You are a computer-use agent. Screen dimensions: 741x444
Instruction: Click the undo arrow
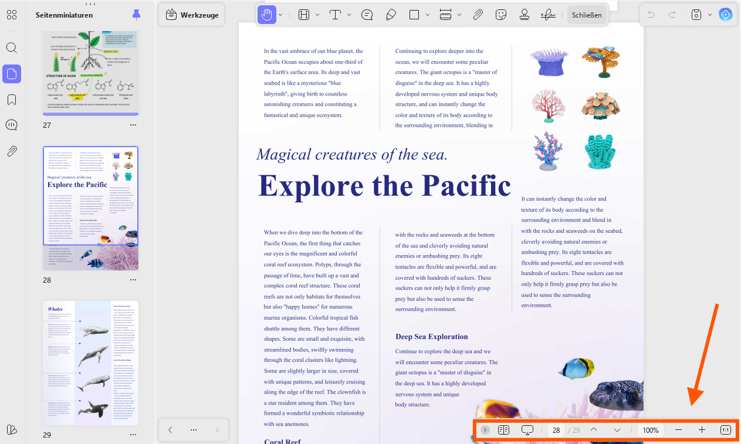click(651, 15)
